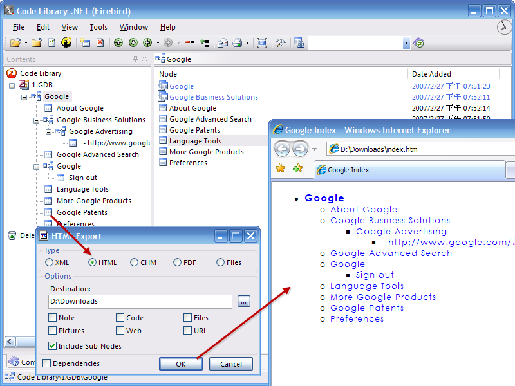The height and width of the screenshot is (386, 515).
Task: Open the View menu
Action: tap(70, 27)
